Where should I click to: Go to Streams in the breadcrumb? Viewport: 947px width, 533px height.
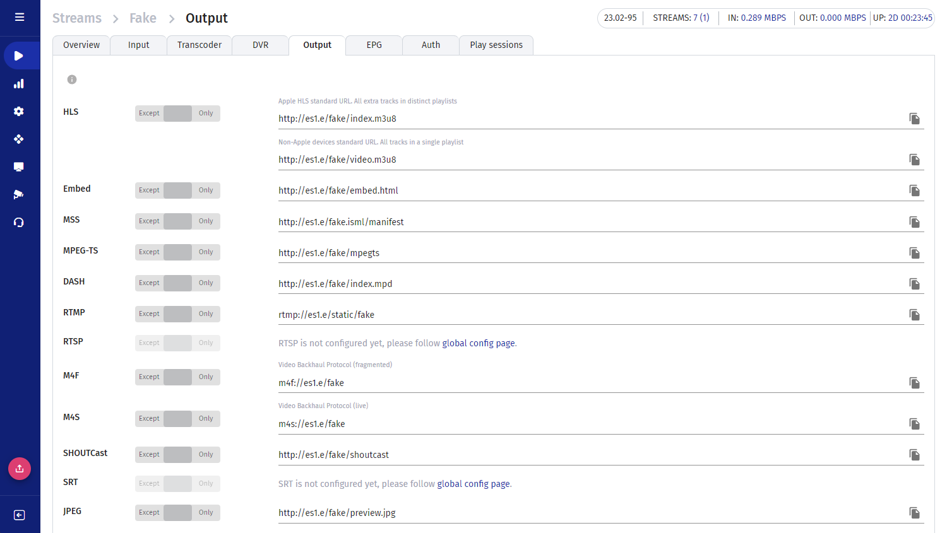point(77,18)
